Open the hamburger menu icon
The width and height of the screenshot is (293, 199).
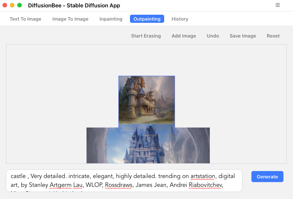pyautogui.click(x=278, y=5)
